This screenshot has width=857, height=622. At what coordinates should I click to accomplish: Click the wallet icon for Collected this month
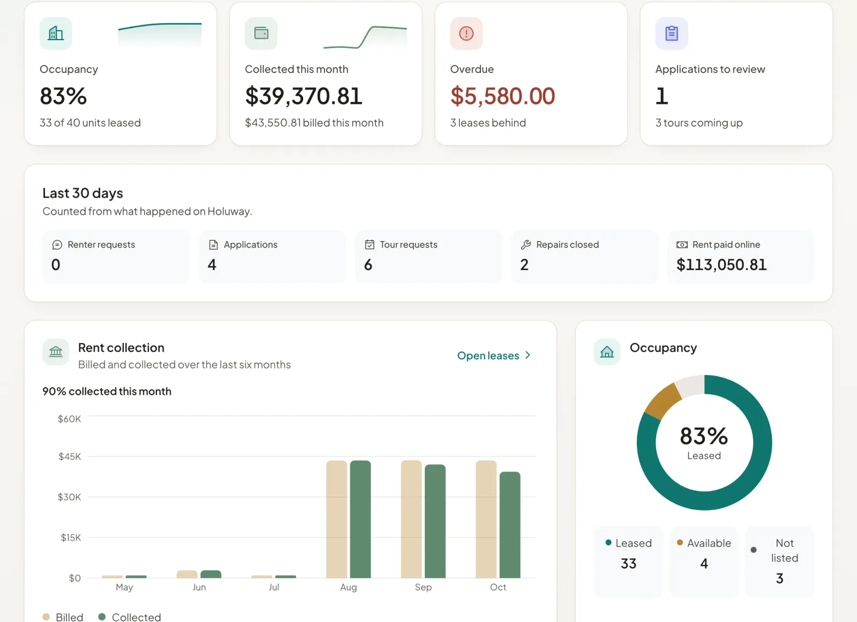pos(261,33)
